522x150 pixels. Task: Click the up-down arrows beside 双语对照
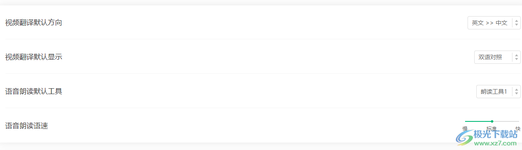click(517, 57)
